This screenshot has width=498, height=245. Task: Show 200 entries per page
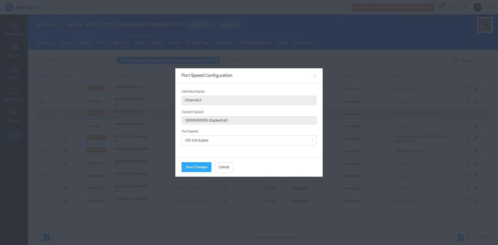pos(487,237)
